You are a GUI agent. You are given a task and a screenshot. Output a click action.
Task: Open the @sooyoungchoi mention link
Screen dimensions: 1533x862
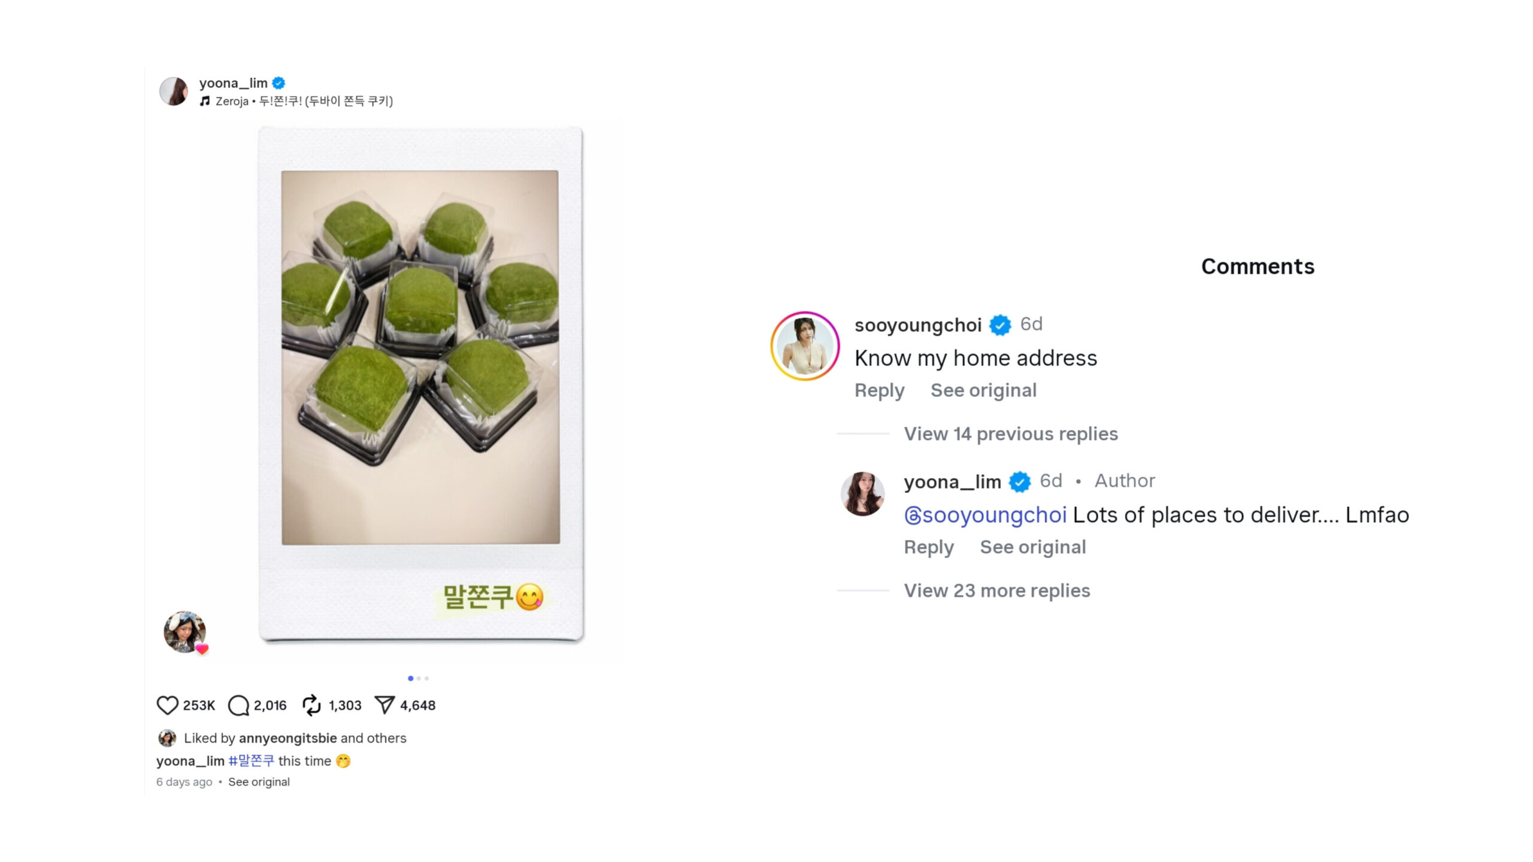pyautogui.click(x=985, y=515)
